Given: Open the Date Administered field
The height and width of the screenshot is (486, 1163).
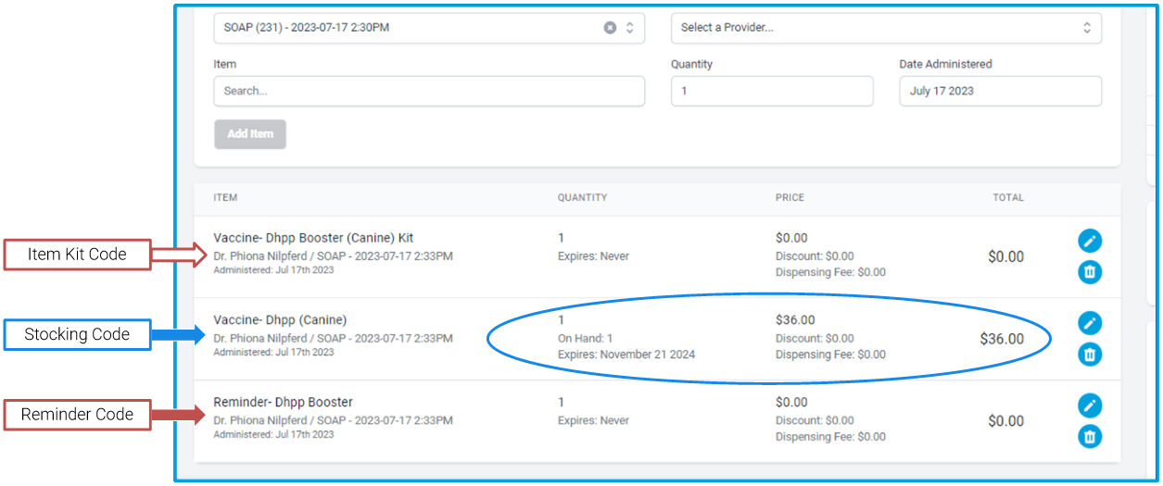Looking at the screenshot, I should (1000, 91).
